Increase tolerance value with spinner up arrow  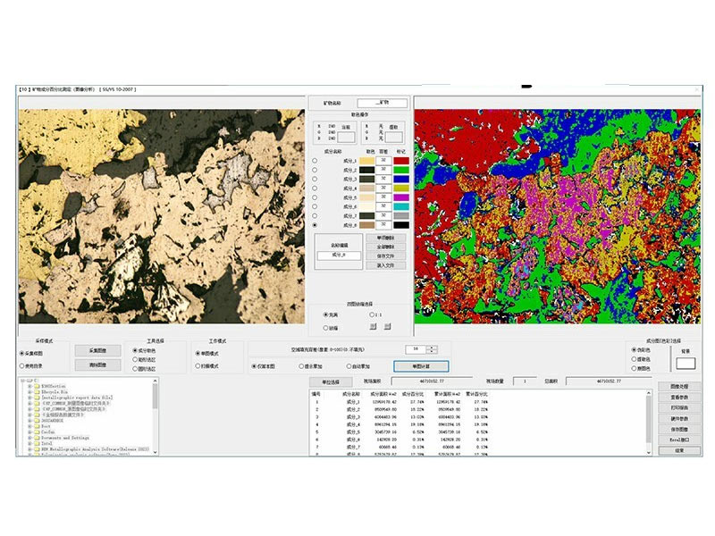(x=433, y=347)
